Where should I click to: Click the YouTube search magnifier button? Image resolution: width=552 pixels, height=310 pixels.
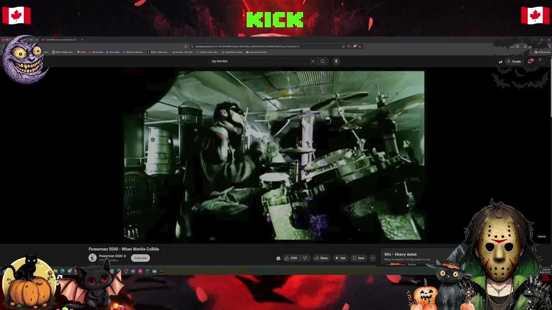pyautogui.click(x=322, y=61)
